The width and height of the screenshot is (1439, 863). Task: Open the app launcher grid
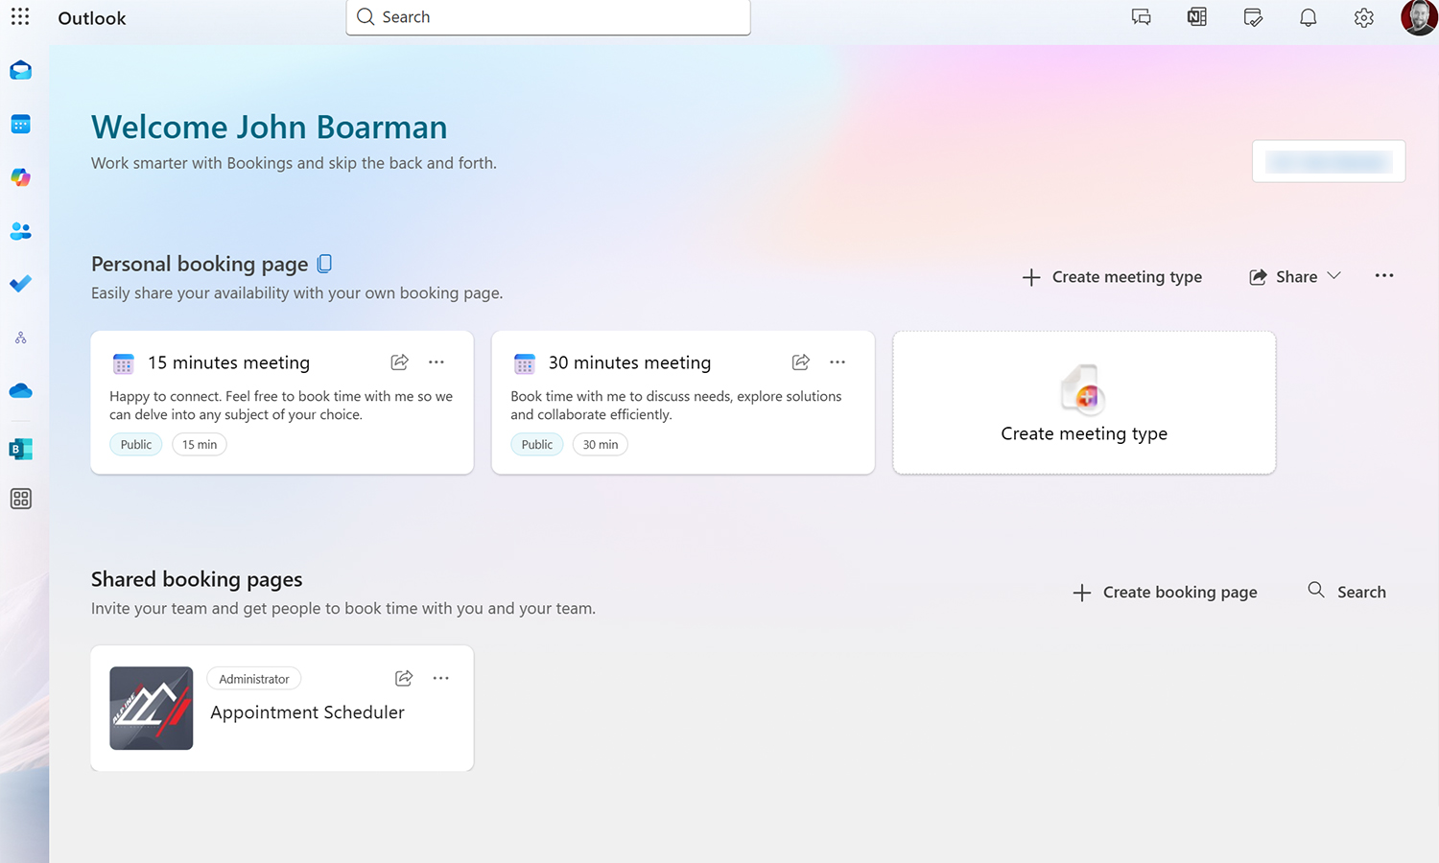click(x=20, y=16)
